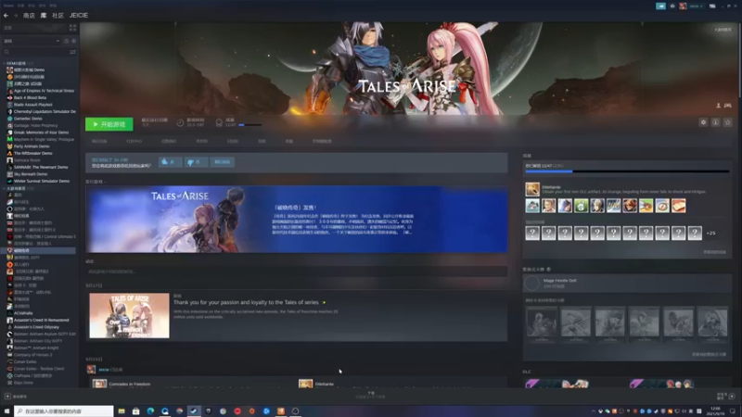Recommend game with thumbs up button
742x417 pixels.
point(170,162)
